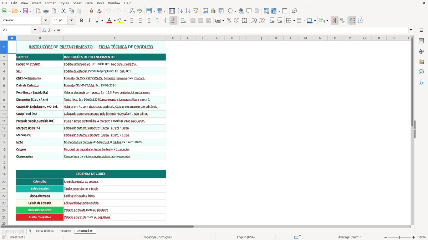Screen dimensions: 428x240
Task: Select column header C
Action: (114, 38)
